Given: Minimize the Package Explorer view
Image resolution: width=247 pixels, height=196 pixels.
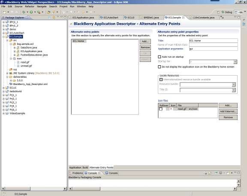Looking at the screenshot, I should pos(61,17).
